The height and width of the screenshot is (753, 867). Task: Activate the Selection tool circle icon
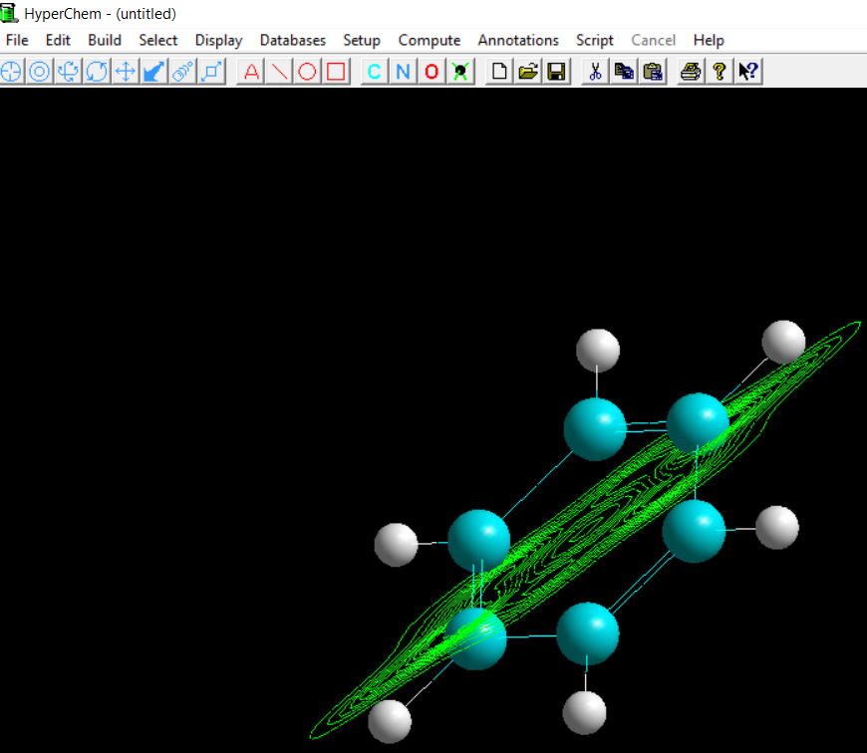39,72
